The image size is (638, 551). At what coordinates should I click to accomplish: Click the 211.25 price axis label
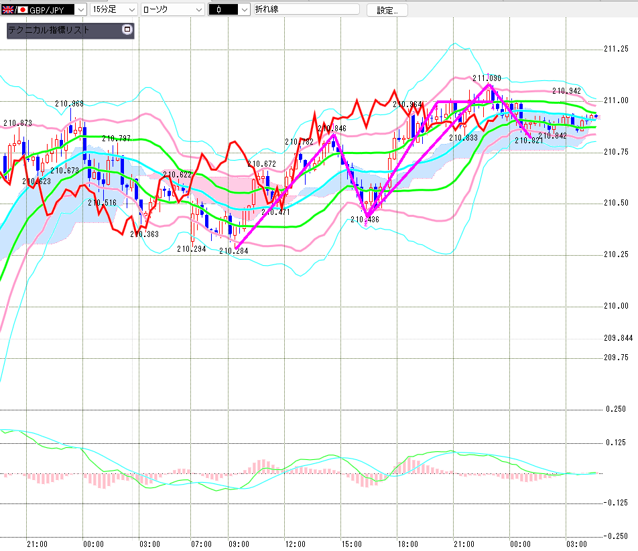pos(616,49)
